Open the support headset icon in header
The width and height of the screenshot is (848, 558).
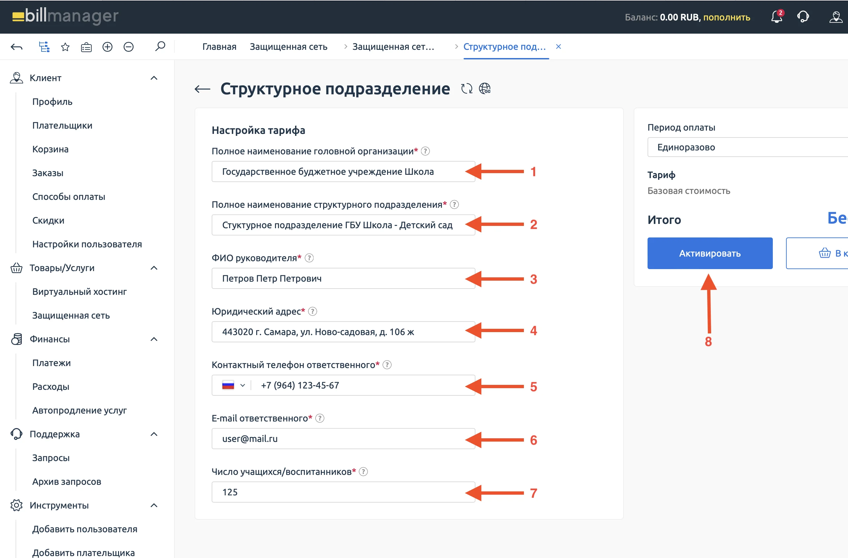pos(803,17)
